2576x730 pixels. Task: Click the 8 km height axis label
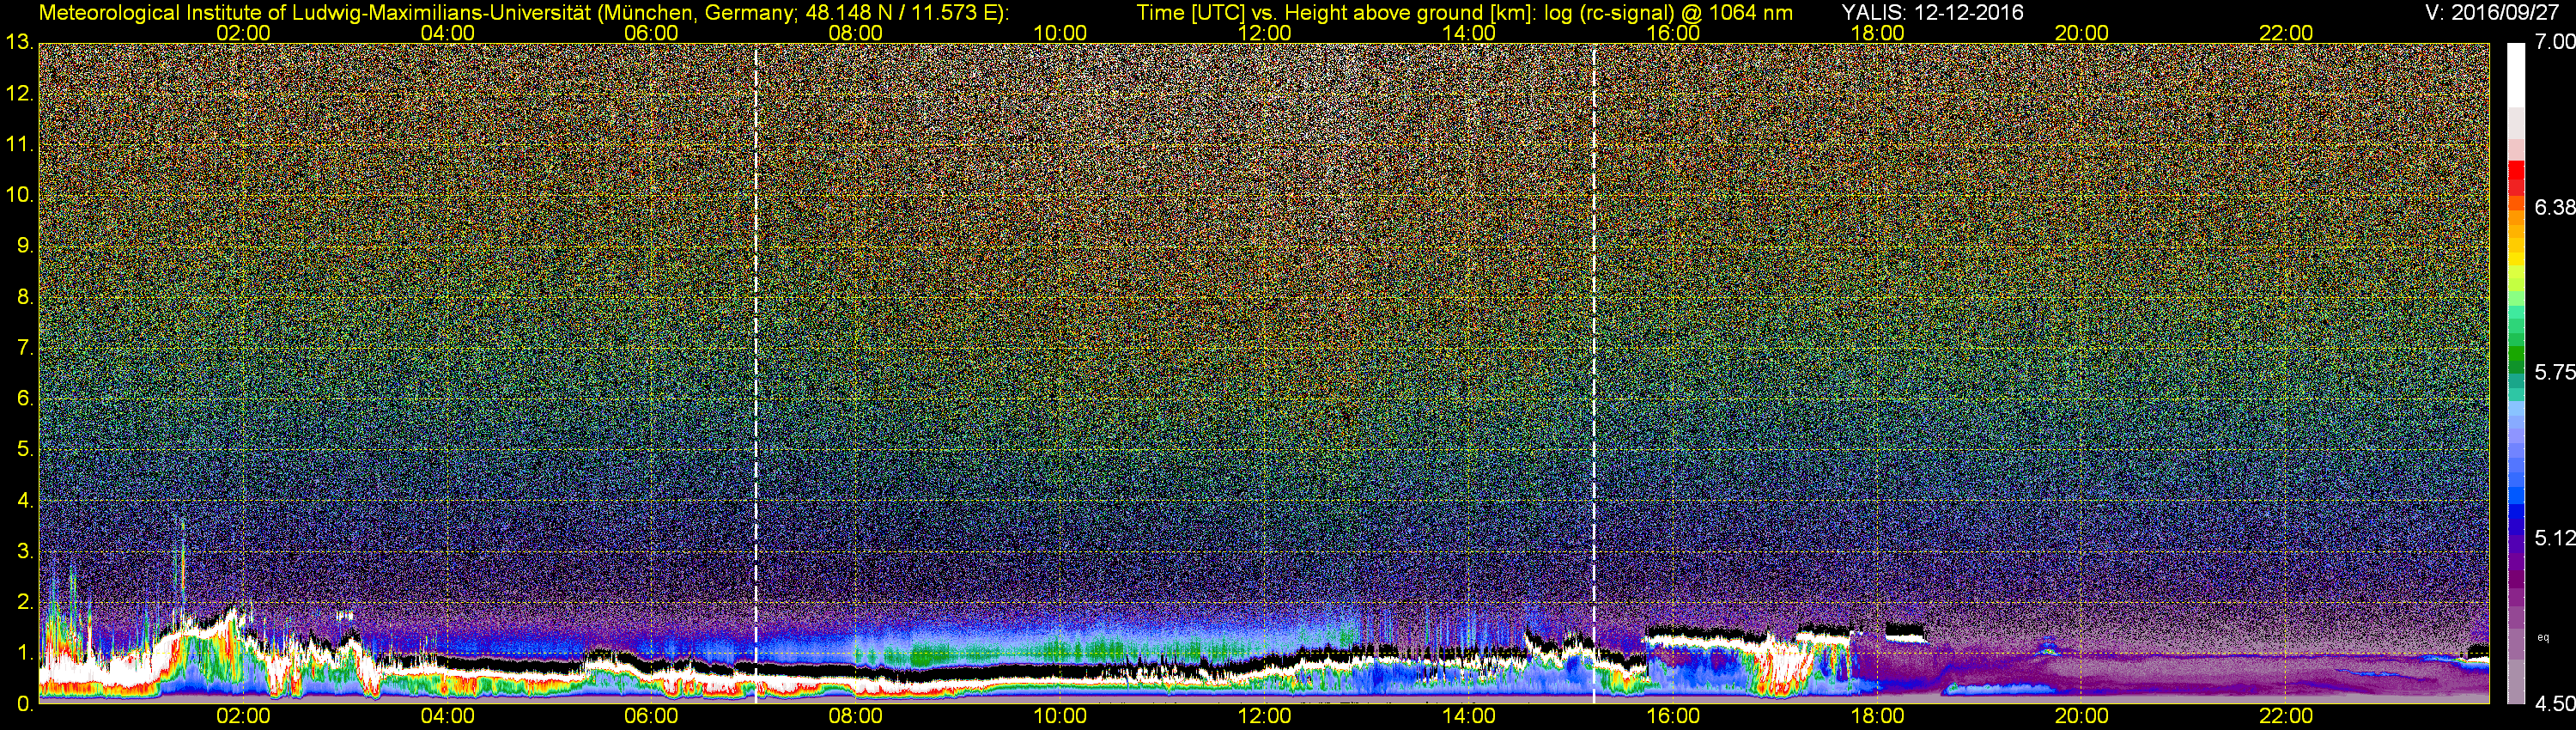[24, 296]
